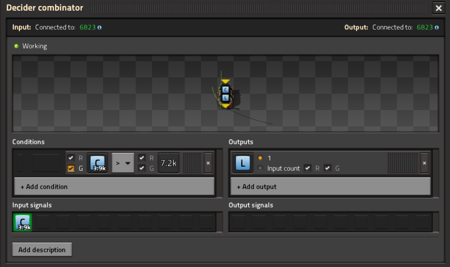This screenshot has width=450, height=267.
Task: Click the Outputs heading
Action: 241,142
